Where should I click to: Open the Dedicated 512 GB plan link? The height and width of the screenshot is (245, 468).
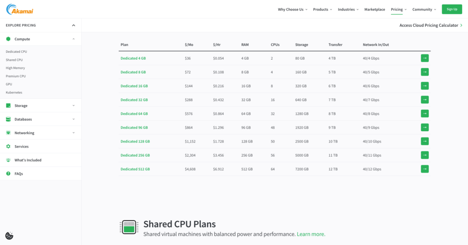point(135,169)
